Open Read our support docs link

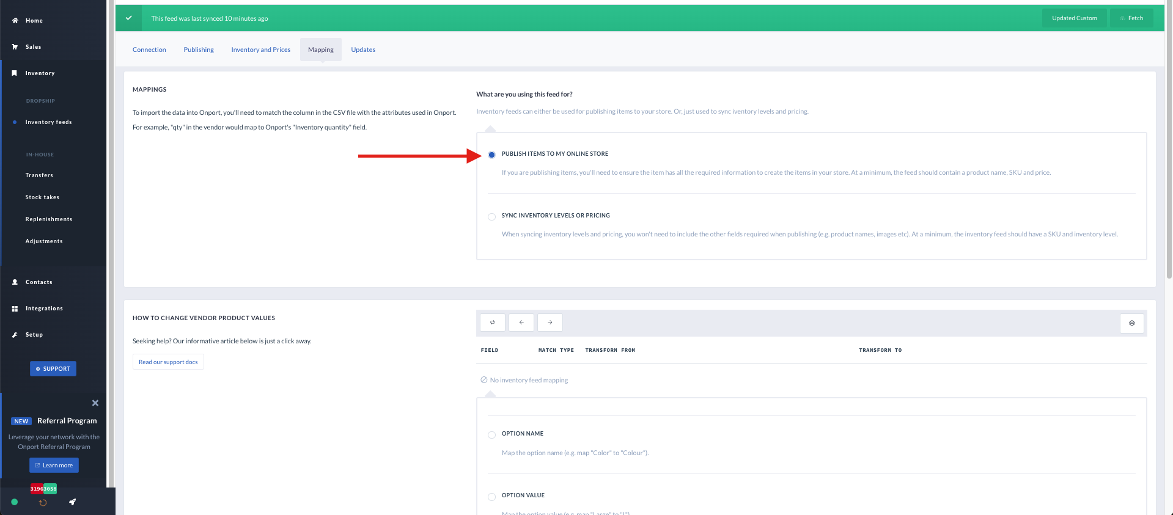[168, 362]
